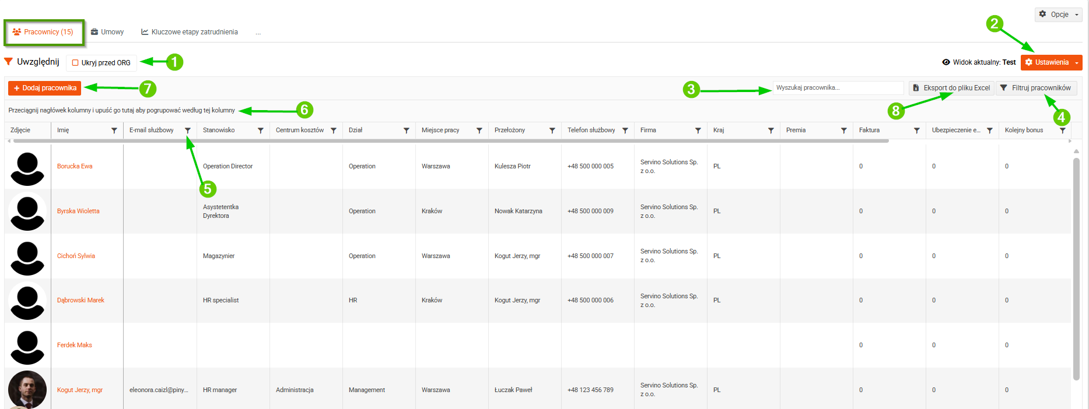Image resolution: width=1089 pixels, height=409 pixels.
Task: Toggle the Widok aktualny eye icon
Action: (x=946, y=62)
